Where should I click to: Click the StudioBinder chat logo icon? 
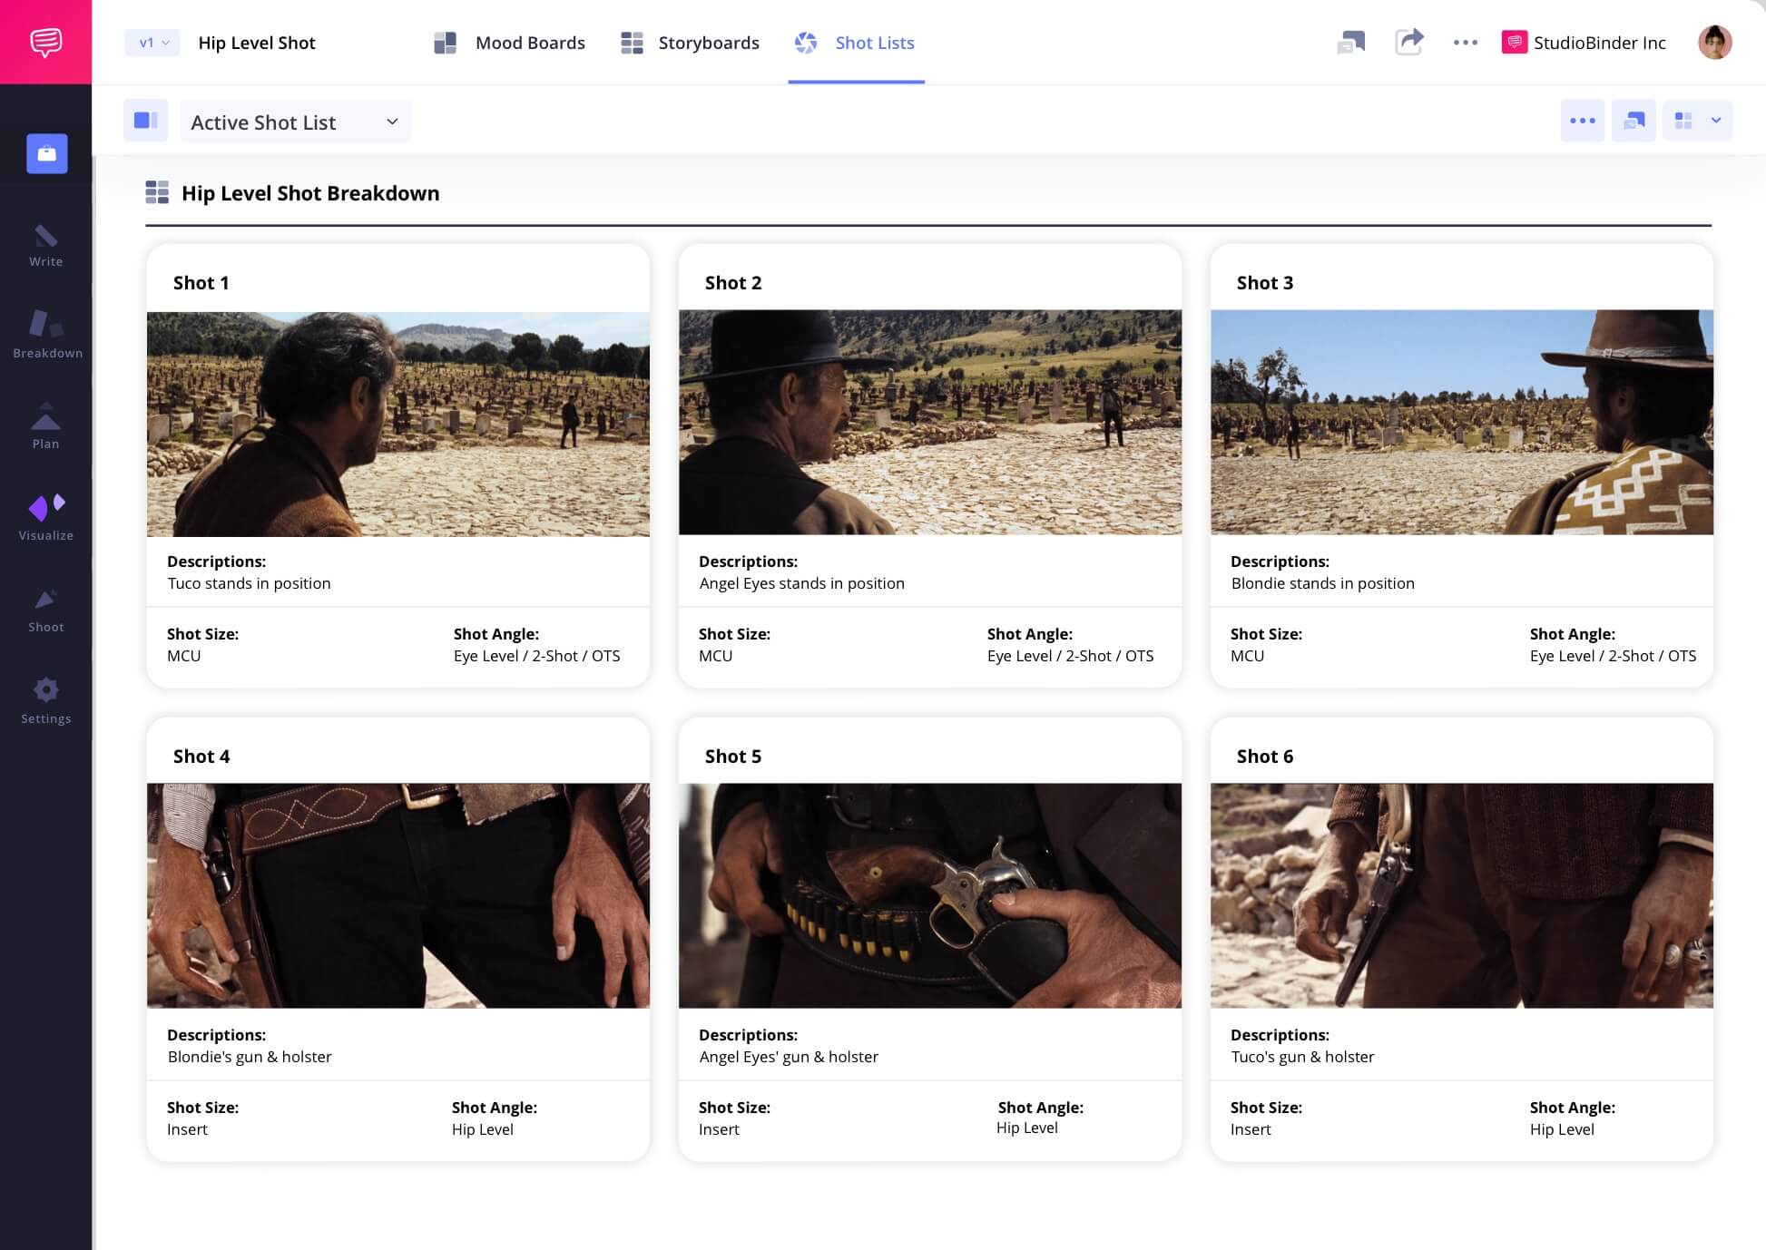click(45, 42)
